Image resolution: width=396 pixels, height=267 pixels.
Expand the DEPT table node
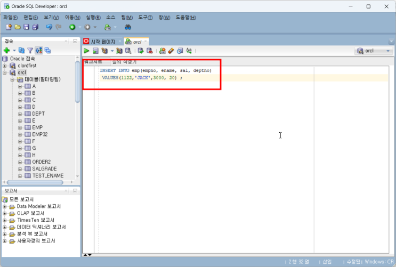[x=20, y=114]
